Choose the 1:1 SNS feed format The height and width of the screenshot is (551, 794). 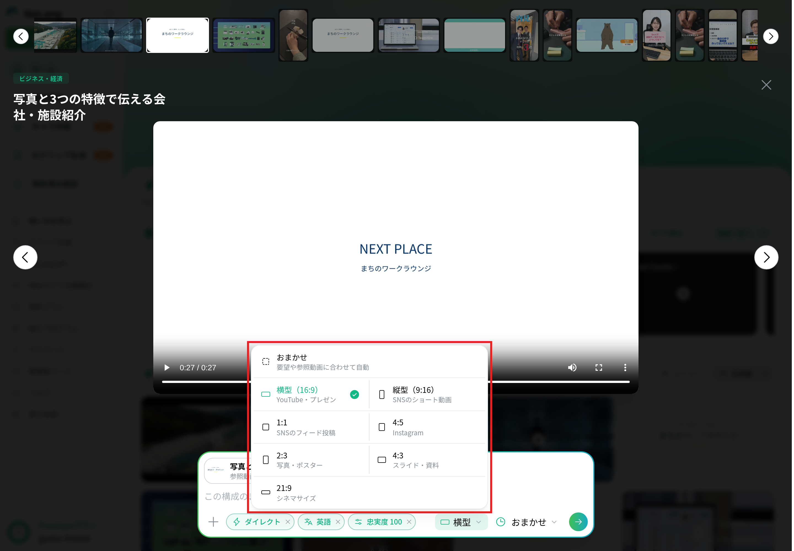pyautogui.click(x=311, y=427)
